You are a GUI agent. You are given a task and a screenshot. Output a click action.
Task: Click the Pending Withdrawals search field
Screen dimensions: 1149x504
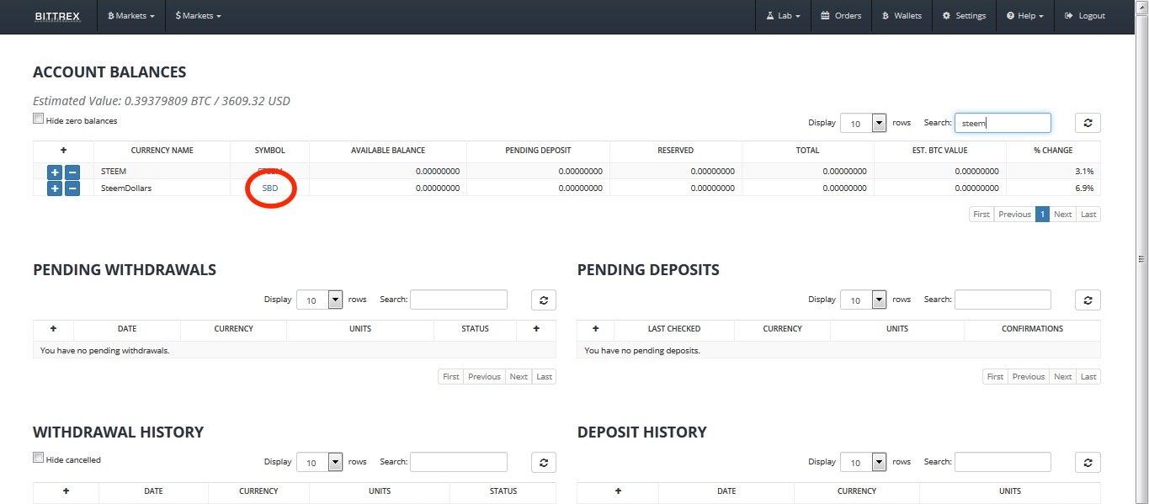click(459, 300)
